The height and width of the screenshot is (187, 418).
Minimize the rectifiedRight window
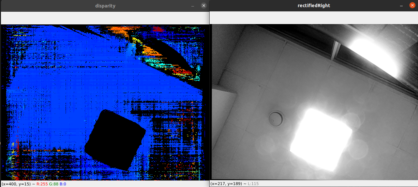coord(401,6)
